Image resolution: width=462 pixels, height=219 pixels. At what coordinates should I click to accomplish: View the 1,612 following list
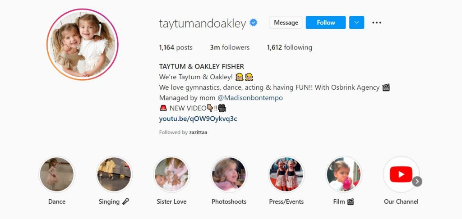pos(289,47)
